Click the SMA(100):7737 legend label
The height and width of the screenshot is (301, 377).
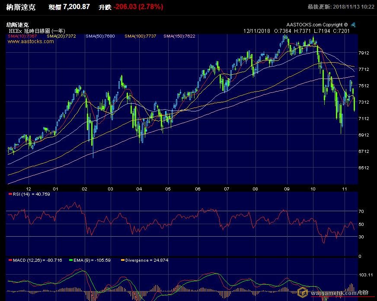140,37
